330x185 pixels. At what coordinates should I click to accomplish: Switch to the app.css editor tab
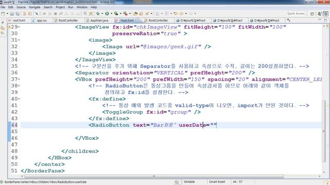tap(42, 21)
